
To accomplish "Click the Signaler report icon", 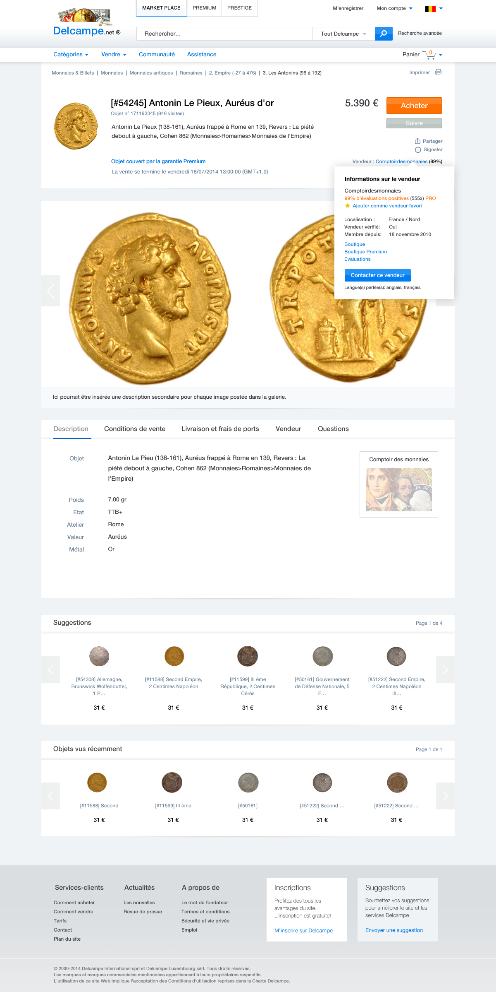I will 418,150.
